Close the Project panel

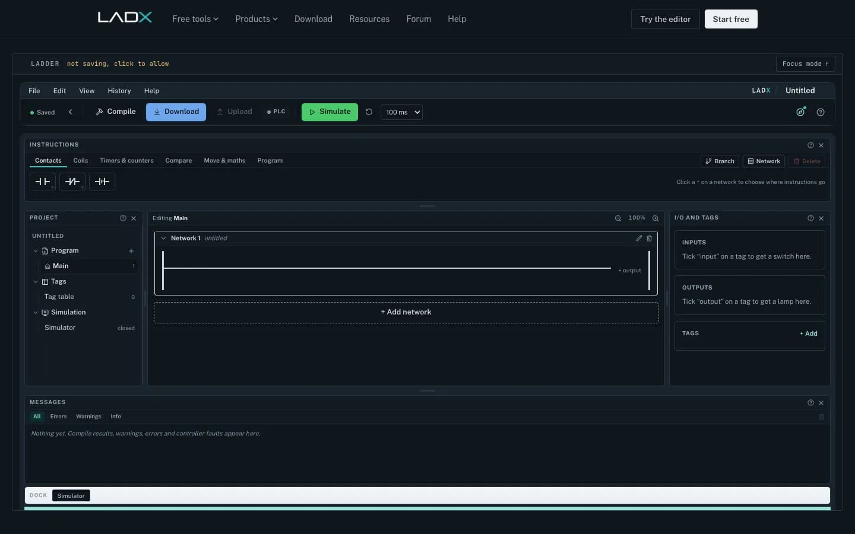134,218
